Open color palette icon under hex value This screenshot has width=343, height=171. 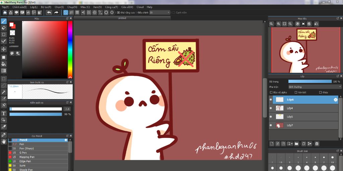[x=12, y=53]
